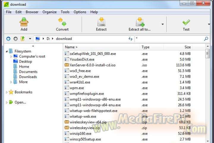Click the search filter field with asterisk
Image resolution: width=214 pixels, height=143 pixels.
coord(169,39)
